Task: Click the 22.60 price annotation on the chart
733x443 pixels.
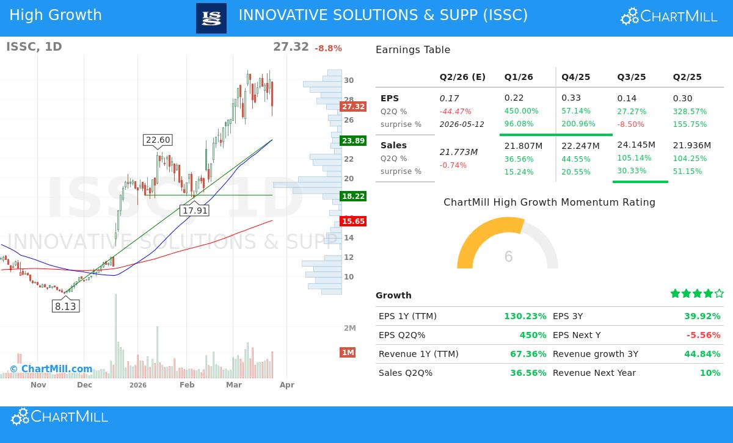Action: [x=158, y=140]
